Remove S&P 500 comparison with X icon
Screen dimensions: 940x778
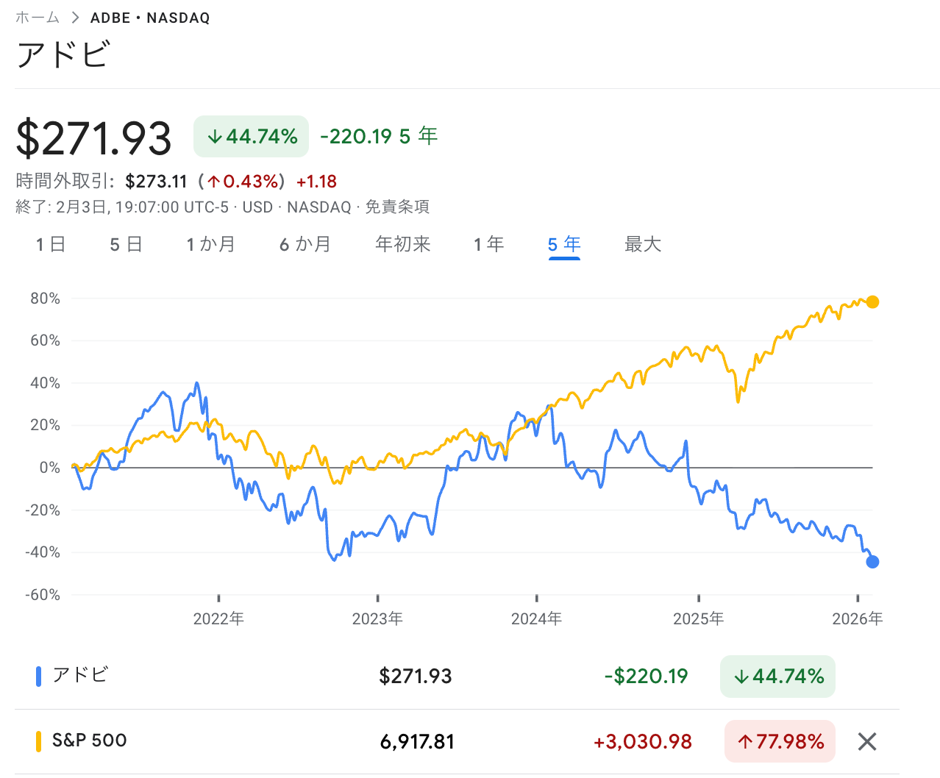[867, 741]
